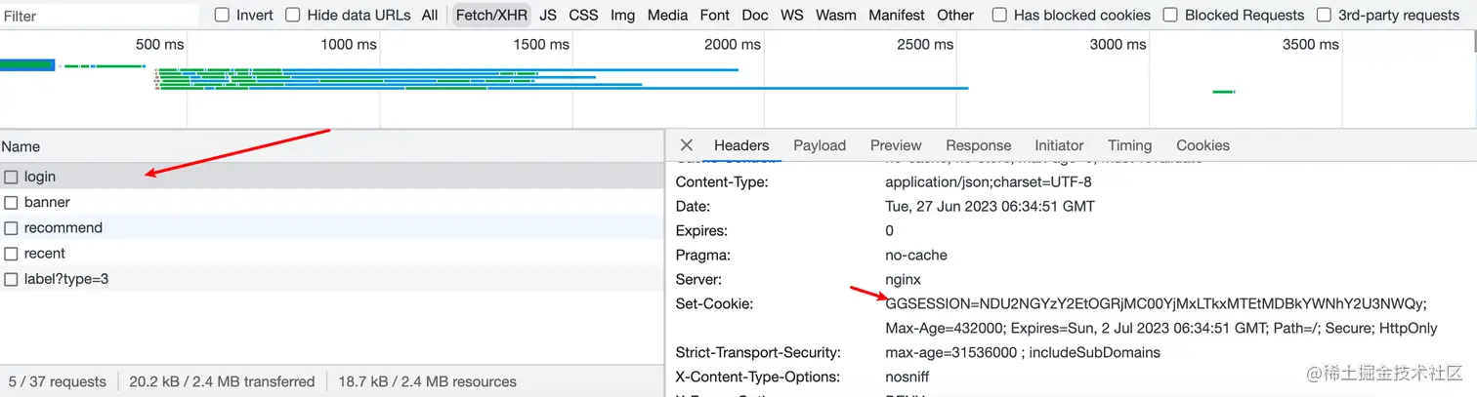Toggle 3rd-party requests checkbox

(1324, 15)
